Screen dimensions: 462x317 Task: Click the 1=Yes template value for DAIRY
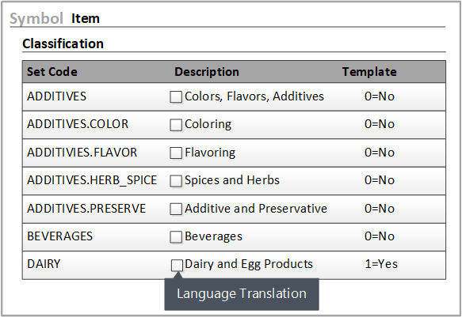click(381, 264)
